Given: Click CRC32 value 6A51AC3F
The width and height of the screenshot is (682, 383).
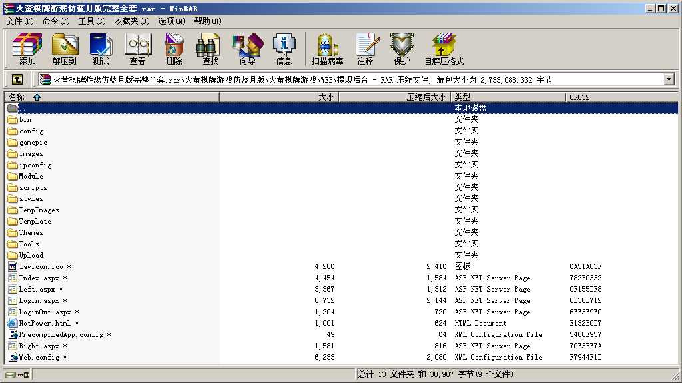Looking at the screenshot, I should click(x=585, y=267).
